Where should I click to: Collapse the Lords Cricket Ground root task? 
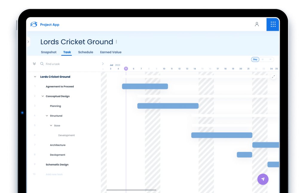(x=35, y=77)
